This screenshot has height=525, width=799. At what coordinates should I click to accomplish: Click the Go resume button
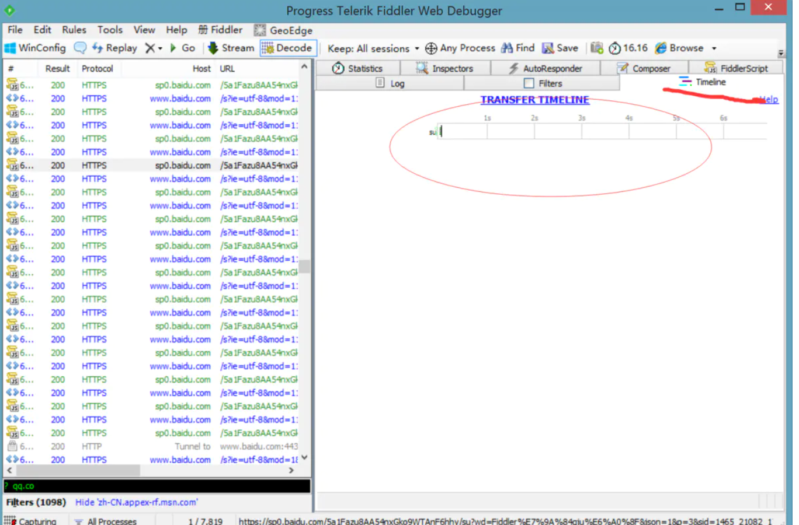(x=182, y=48)
